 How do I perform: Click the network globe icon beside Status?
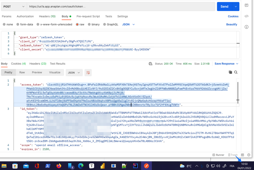coord(151,64)
